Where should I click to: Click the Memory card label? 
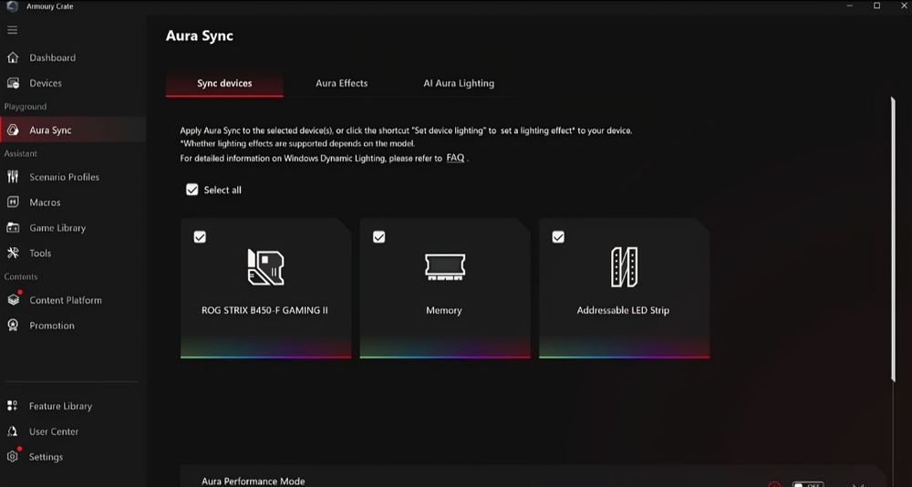(x=444, y=311)
